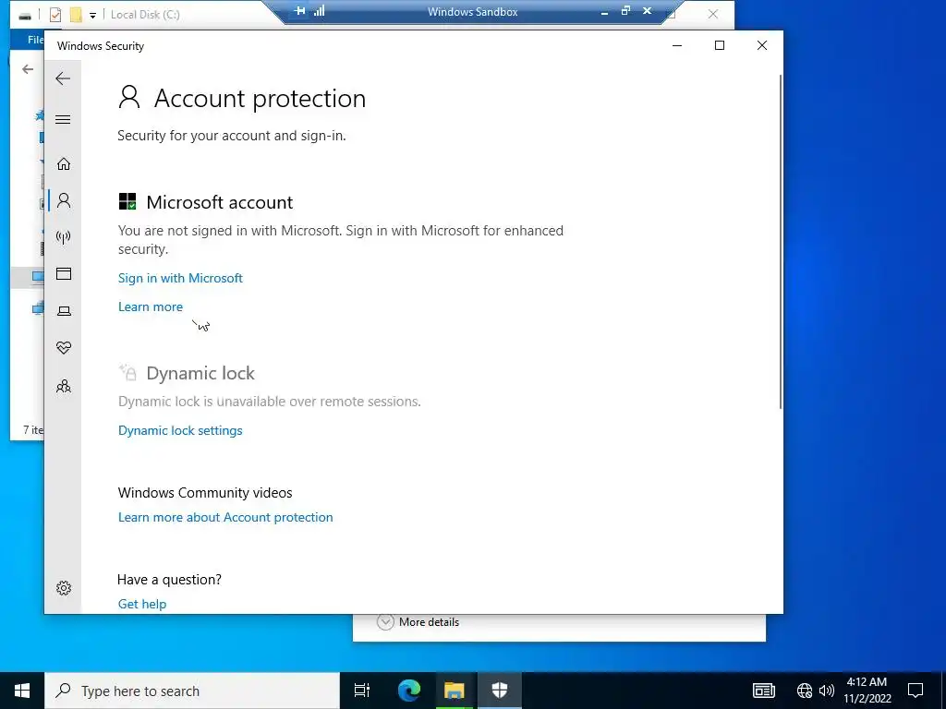Click the taskbar search box
946x709 pixels.
click(x=192, y=691)
